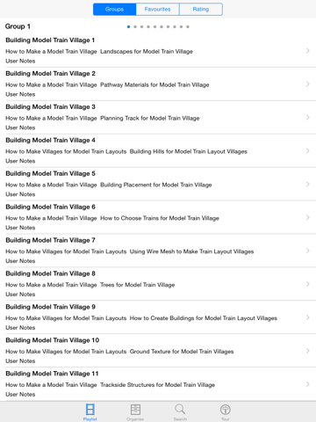The height and width of the screenshot is (422, 316).
Task: Expand Building Model Train Village 4 chevron
Action: [x=308, y=150]
